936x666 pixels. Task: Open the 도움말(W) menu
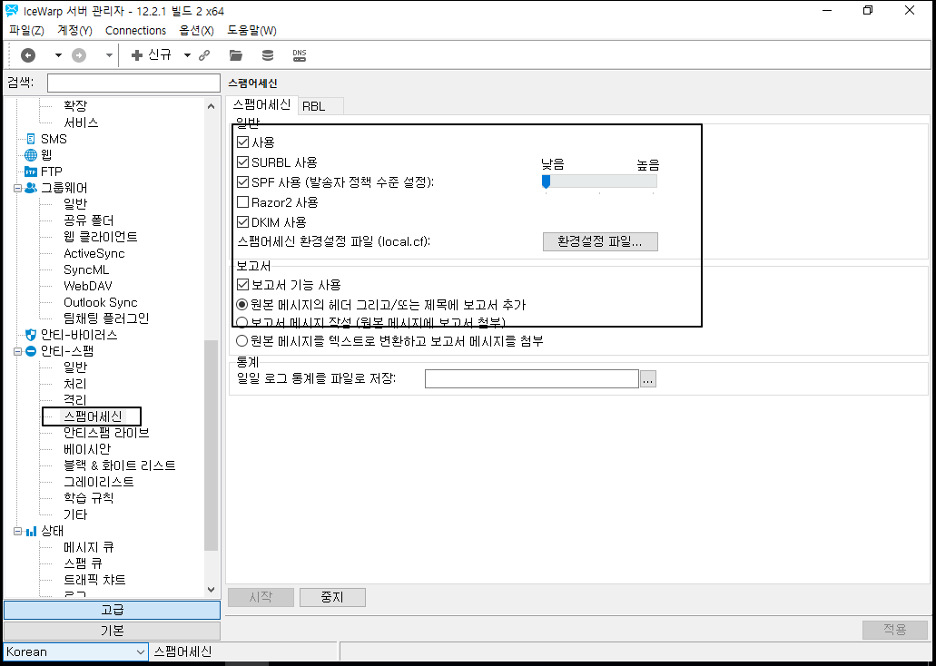(251, 31)
